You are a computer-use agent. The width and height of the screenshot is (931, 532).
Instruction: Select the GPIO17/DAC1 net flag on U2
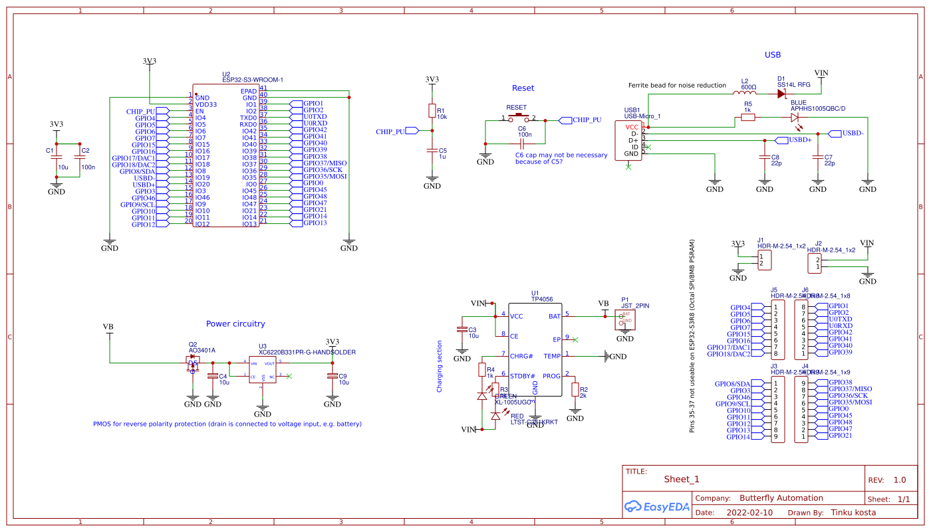click(140, 157)
